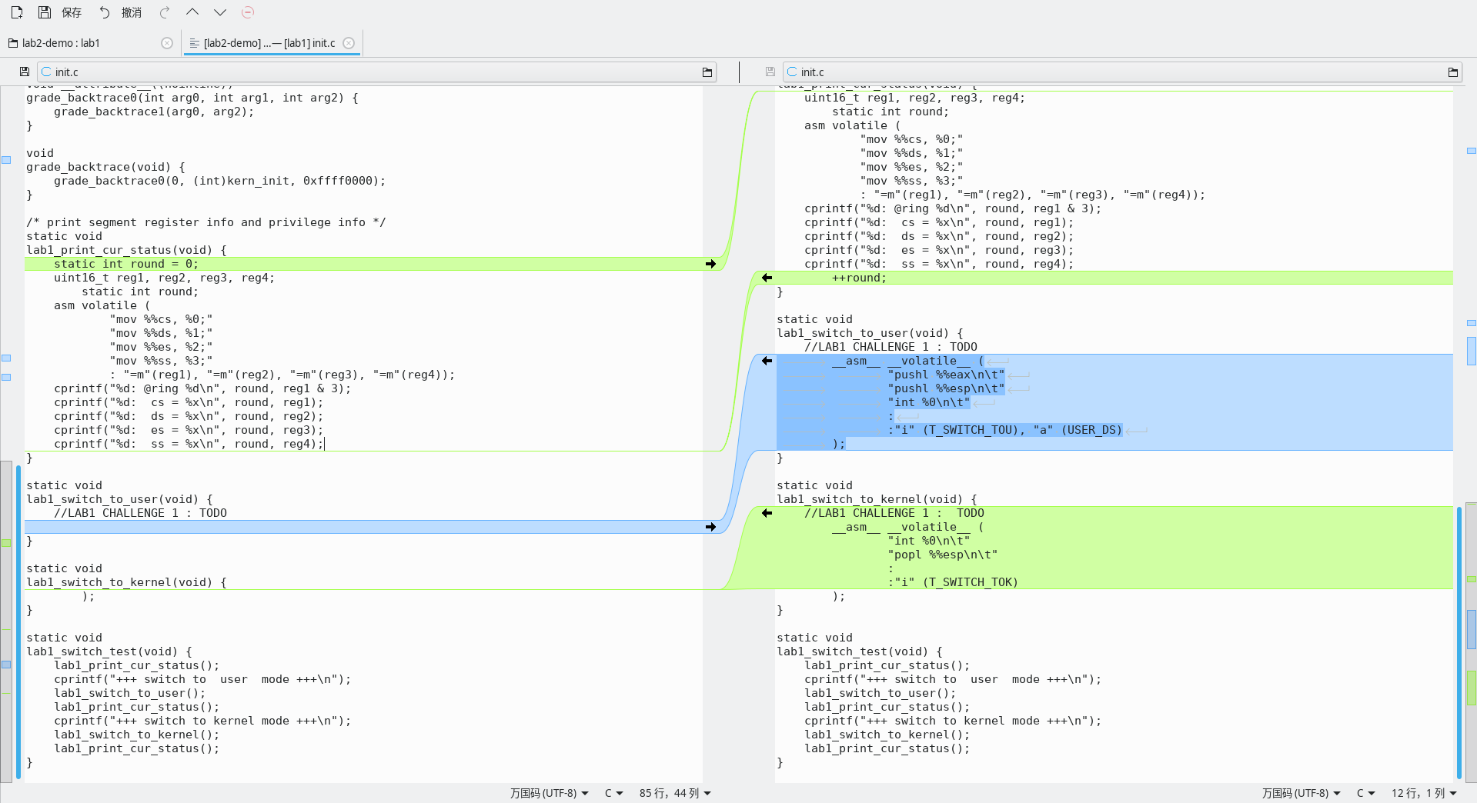Click '"pushl %%eax\n\t"' line in right pane

946,375
